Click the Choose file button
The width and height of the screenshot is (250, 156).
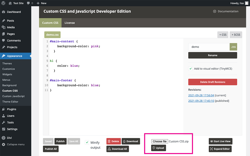(x=159, y=141)
